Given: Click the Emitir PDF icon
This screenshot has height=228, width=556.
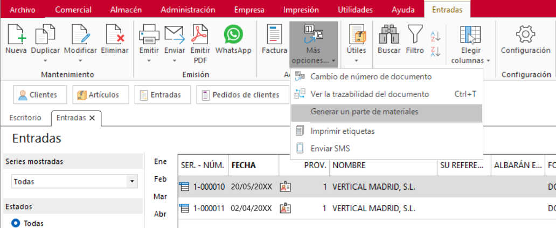Looking at the screenshot, I should (x=200, y=34).
